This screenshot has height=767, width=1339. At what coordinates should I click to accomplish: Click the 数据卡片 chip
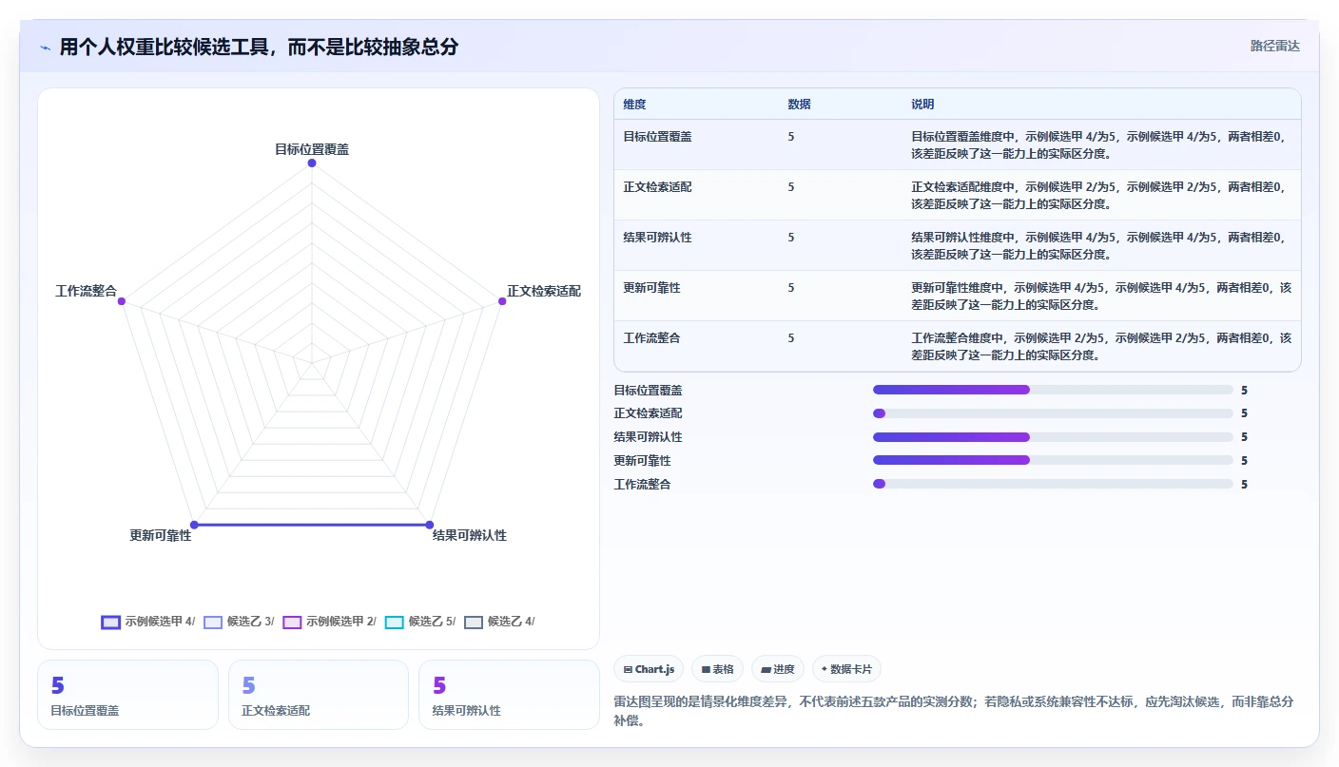(846, 669)
